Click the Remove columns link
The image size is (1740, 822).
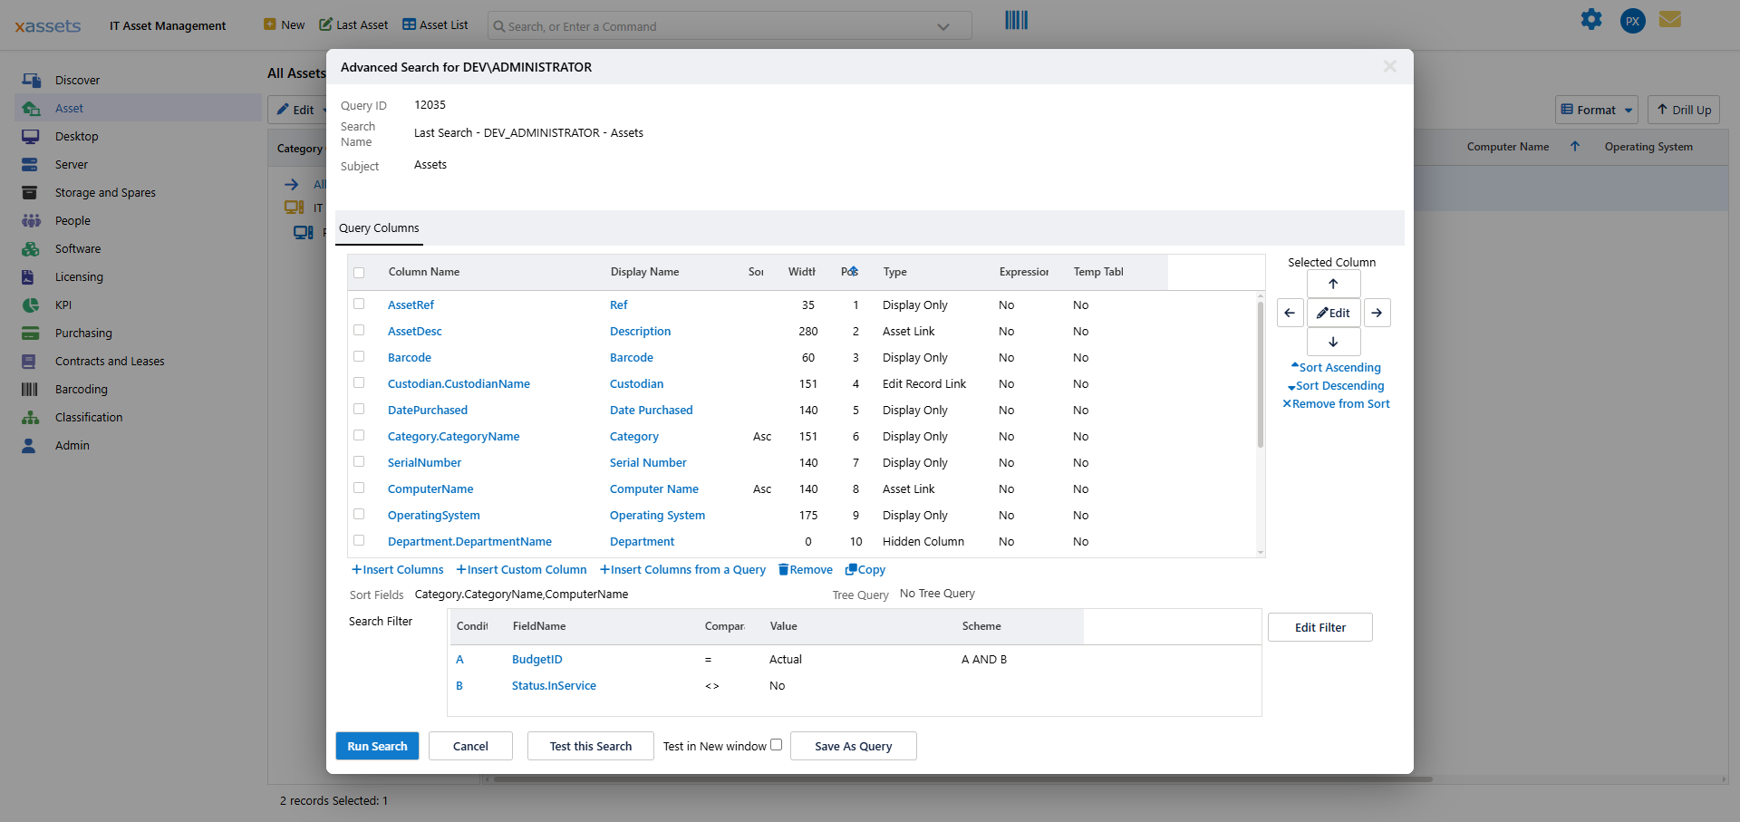tap(805, 569)
